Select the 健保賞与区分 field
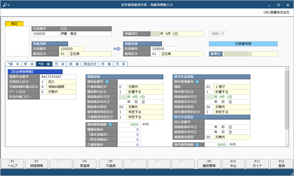Image resolution: width=294 pixels, height=176 pixels. [x=141, y=92]
